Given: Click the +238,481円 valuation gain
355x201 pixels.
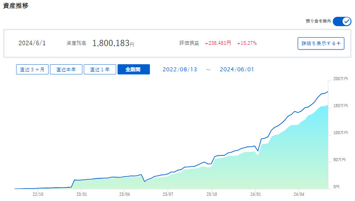Looking at the screenshot, I should click(x=218, y=43).
